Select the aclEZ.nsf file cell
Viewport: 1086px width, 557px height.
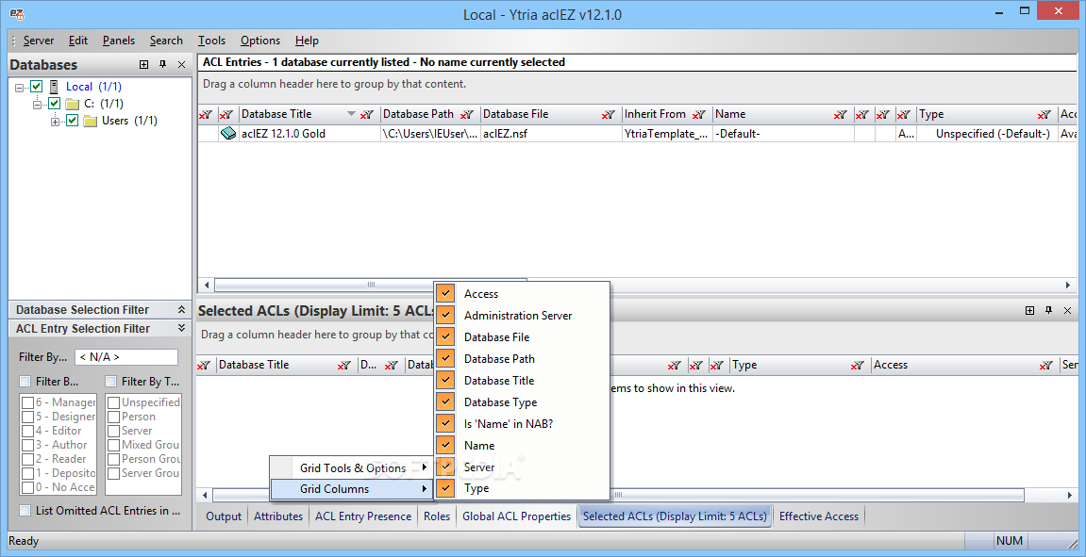click(551, 134)
